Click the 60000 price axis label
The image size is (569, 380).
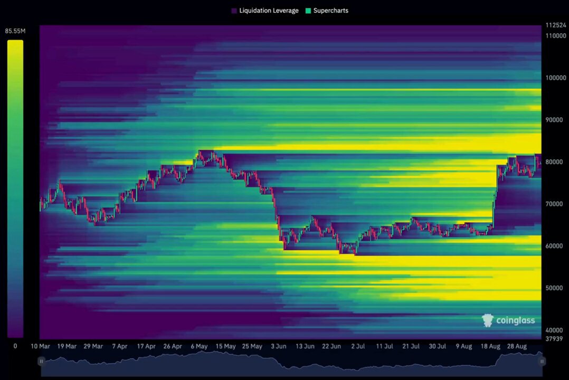(554, 246)
